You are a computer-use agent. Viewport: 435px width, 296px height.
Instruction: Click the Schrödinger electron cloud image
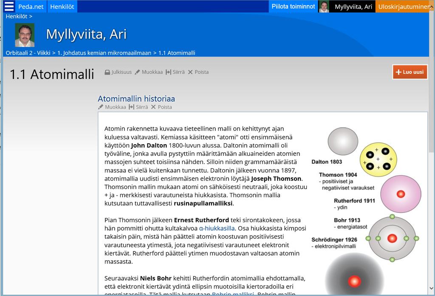coord(354,274)
